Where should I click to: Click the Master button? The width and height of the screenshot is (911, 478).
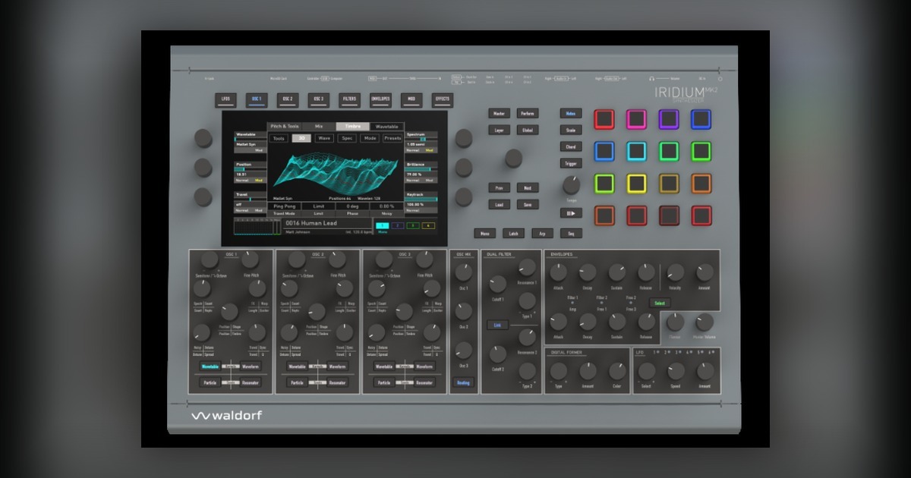pyautogui.click(x=498, y=113)
